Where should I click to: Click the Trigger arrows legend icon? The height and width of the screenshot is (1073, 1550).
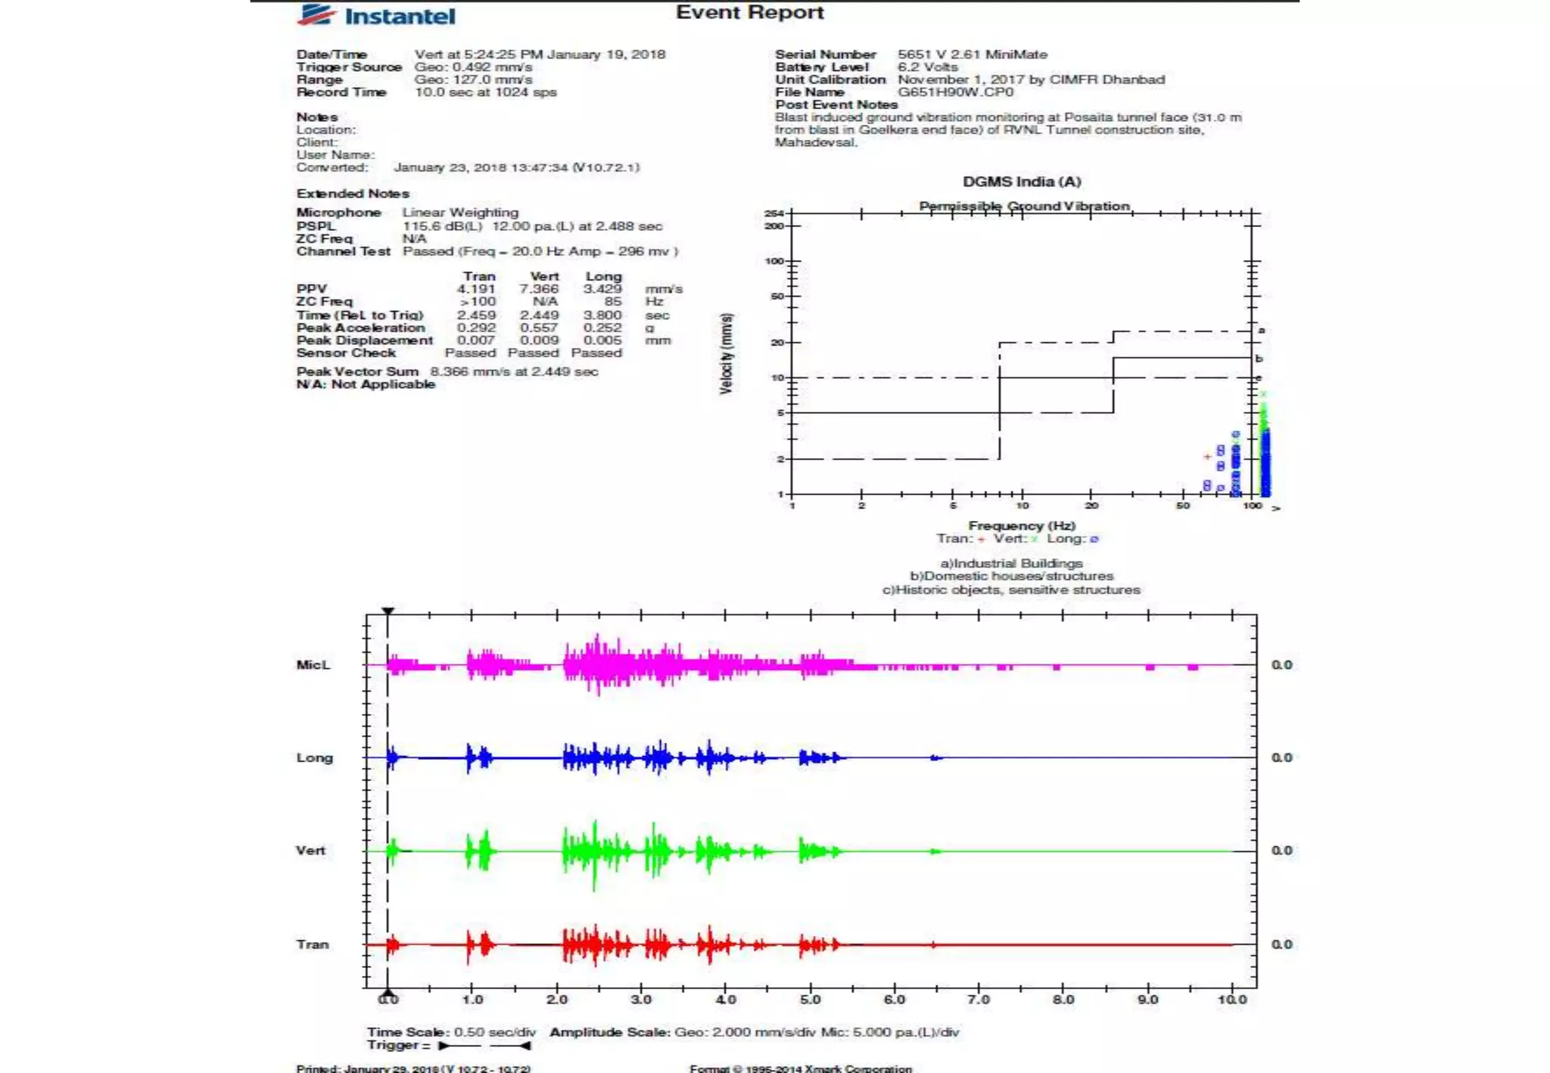(484, 1046)
